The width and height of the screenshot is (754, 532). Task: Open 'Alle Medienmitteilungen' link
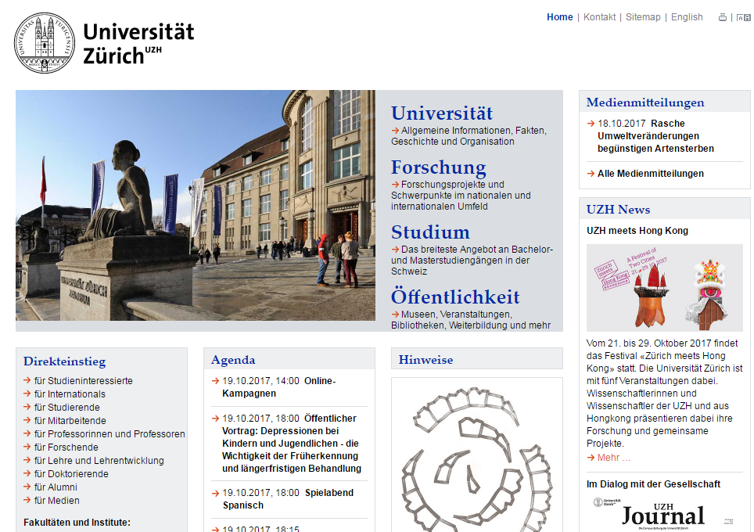651,174
